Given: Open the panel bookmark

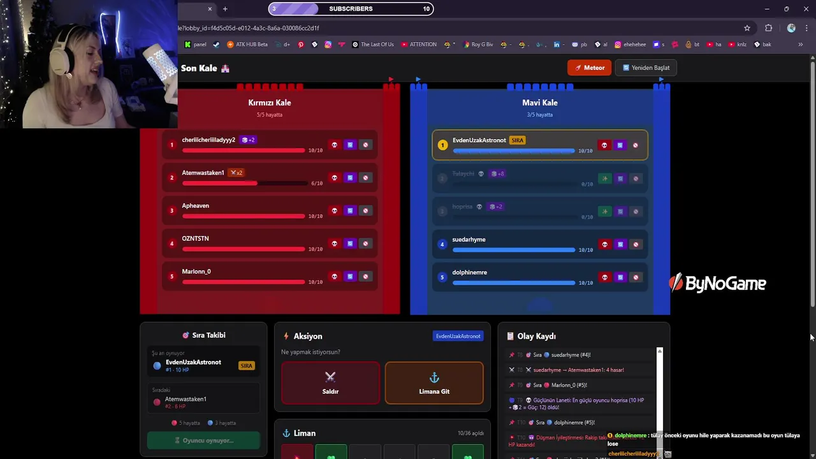Looking at the screenshot, I should click(x=196, y=45).
